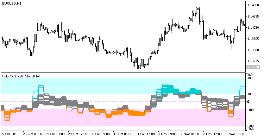This screenshot has height=138, width=264.
Task: Click time label 2 Nov 01:00
Action: 190,134
